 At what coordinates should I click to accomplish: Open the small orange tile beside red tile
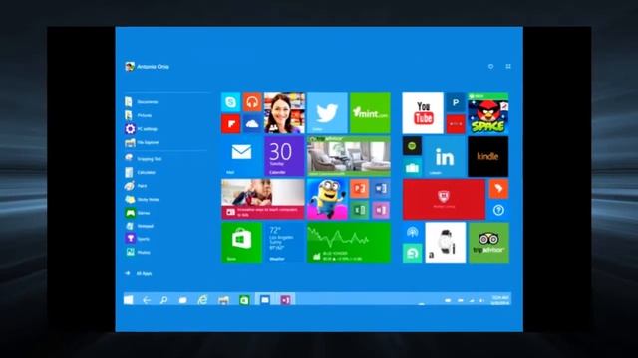tap(498, 189)
